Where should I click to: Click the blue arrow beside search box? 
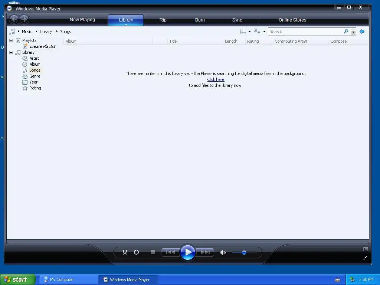point(362,32)
